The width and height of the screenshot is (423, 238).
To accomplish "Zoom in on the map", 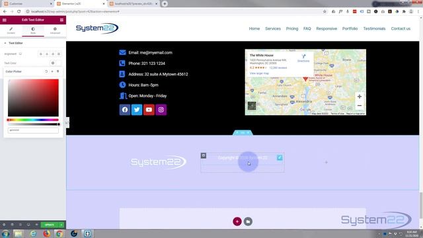I will click(x=360, y=97).
